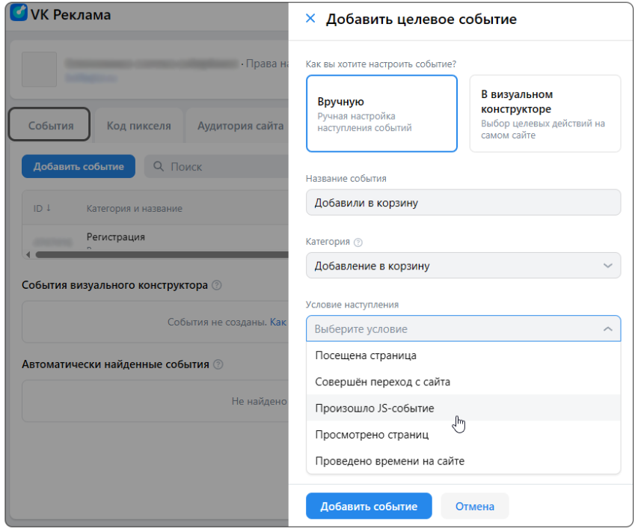Image resolution: width=638 pixels, height=532 pixels.
Task: Click the Название события input field
Action: click(464, 202)
